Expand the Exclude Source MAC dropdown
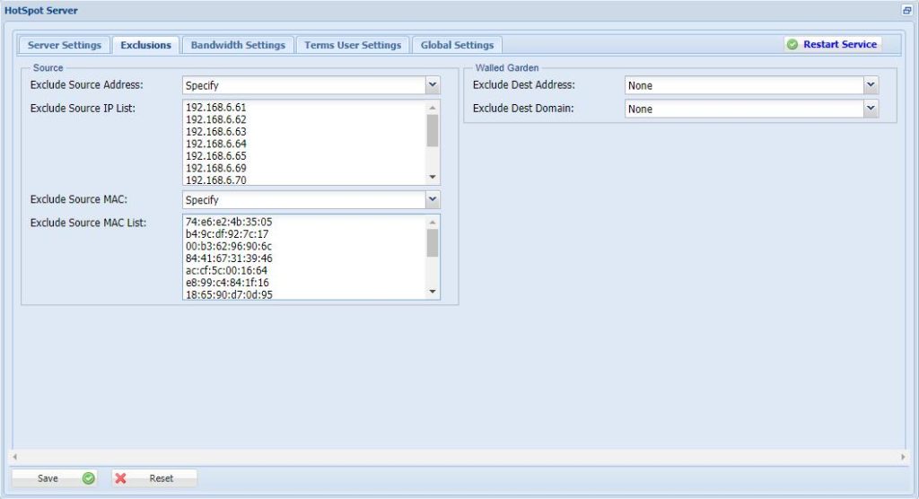 [433, 199]
